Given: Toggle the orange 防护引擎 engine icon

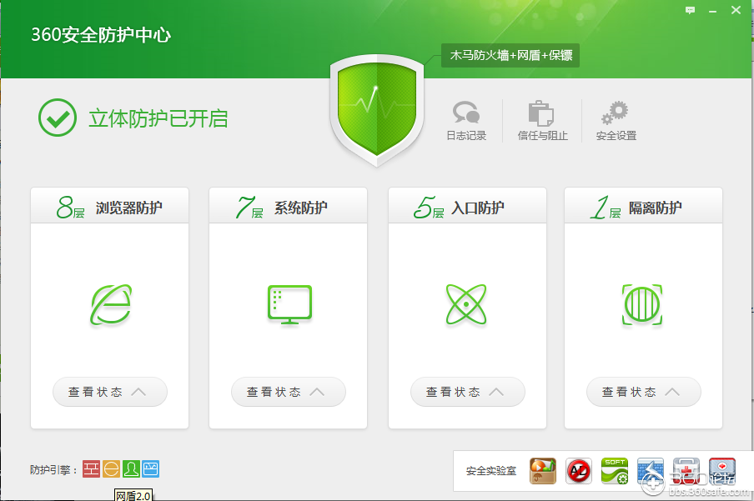Looking at the screenshot, I should tap(112, 468).
